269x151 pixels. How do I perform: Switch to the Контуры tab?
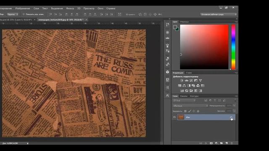tap(194, 96)
